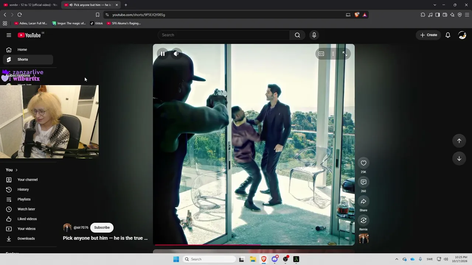472x265 pixels.
Task: Like the Short with 25K likes
Action: 364,163
